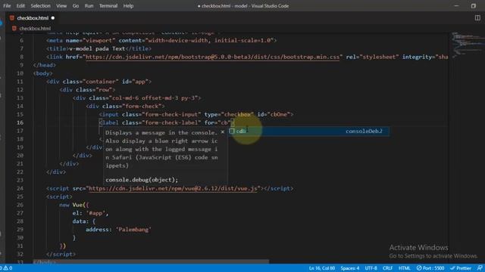Open the File menu

click(x=7, y=6)
